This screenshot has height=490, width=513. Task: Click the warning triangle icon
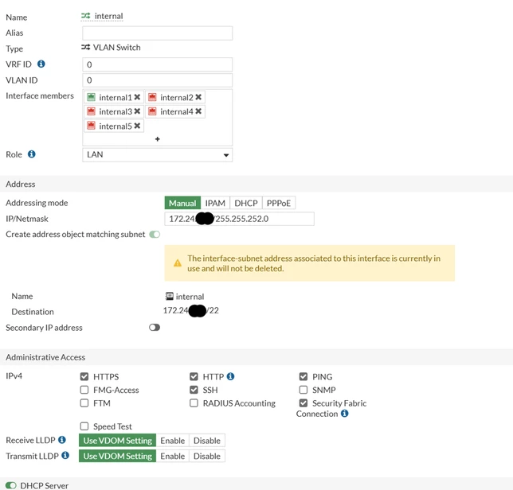point(178,263)
